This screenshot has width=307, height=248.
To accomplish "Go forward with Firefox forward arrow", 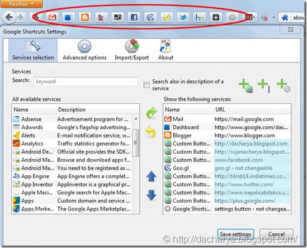I will pos(20,17).
